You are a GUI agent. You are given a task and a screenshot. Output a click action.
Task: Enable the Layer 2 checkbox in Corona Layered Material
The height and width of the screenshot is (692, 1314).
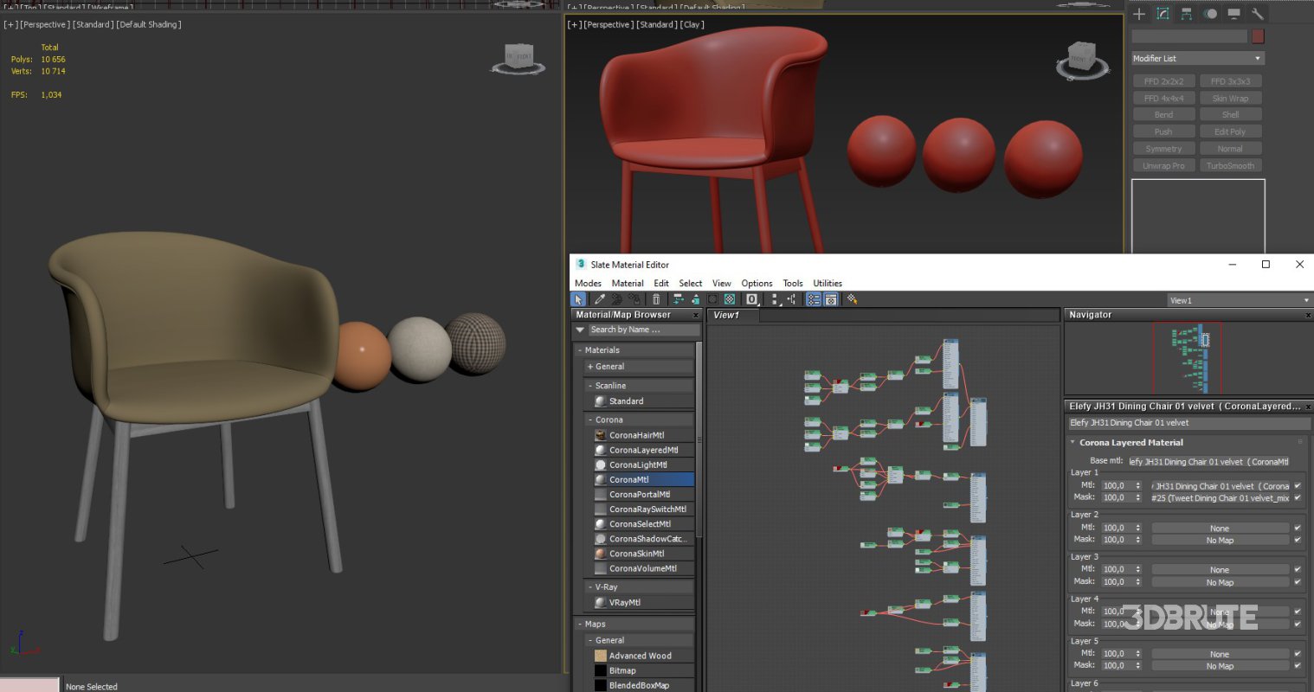(x=1298, y=527)
